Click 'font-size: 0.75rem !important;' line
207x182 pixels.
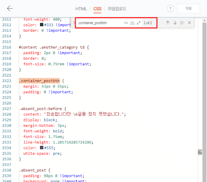(57, 64)
